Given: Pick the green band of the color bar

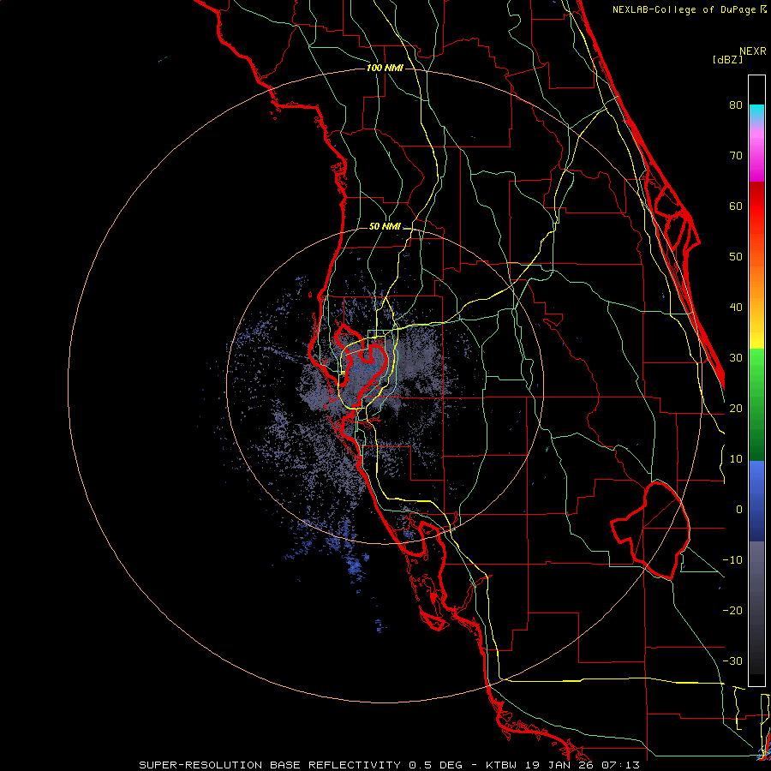Looking at the screenshot, I should (756, 404).
